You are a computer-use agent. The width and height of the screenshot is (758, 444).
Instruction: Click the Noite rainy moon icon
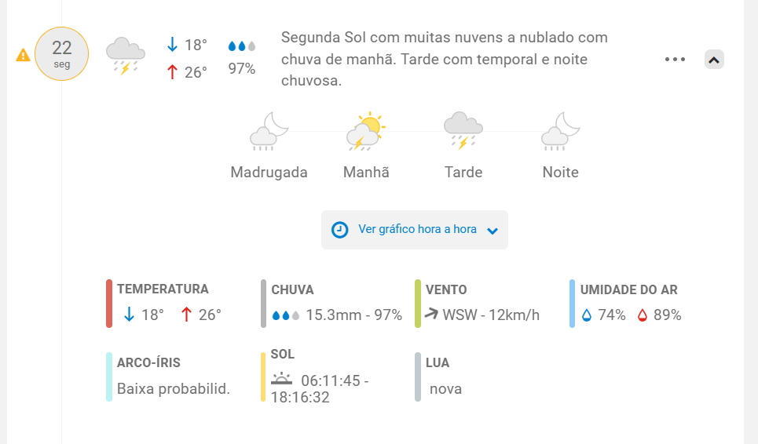(560, 131)
